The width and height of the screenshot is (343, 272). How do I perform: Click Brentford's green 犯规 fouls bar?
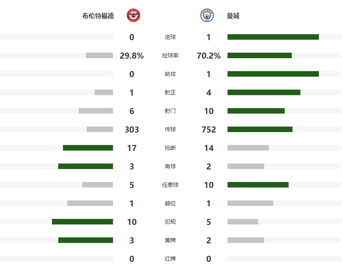pyautogui.click(x=82, y=222)
